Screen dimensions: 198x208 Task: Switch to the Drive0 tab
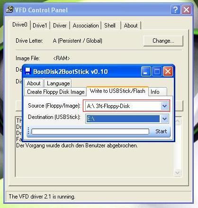[20, 25]
